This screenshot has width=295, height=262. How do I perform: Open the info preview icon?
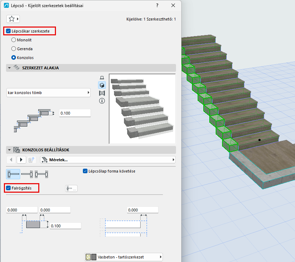coord(102,101)
